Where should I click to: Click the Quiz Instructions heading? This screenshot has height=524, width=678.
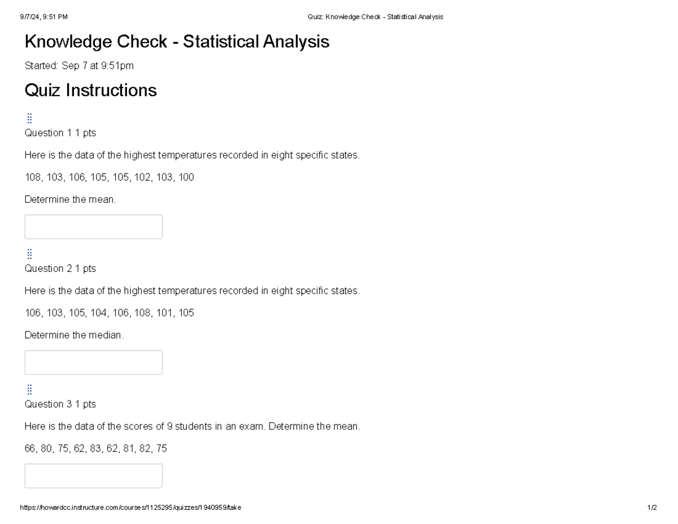pyautogui.click(x=90, y=90)
